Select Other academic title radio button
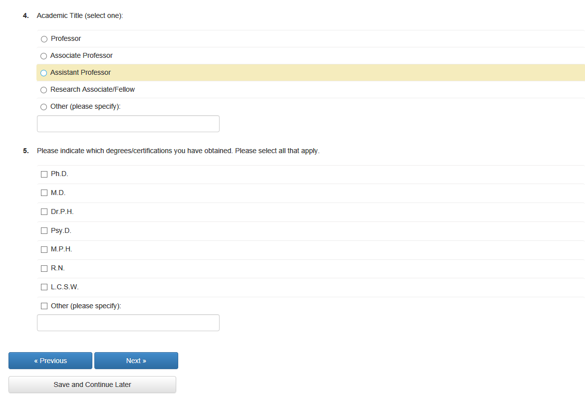The height and width of the screenshot is (401, 585). pyautogui.click(x=44, y=107)
